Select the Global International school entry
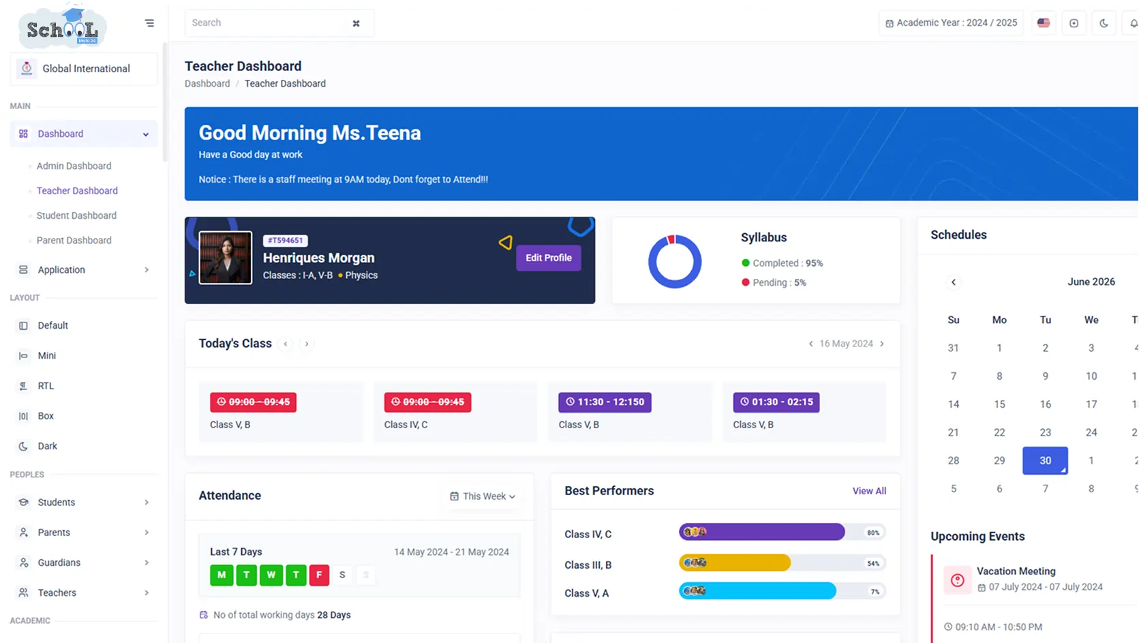This screenshot has height=643, width=1139. pos(84,68)
